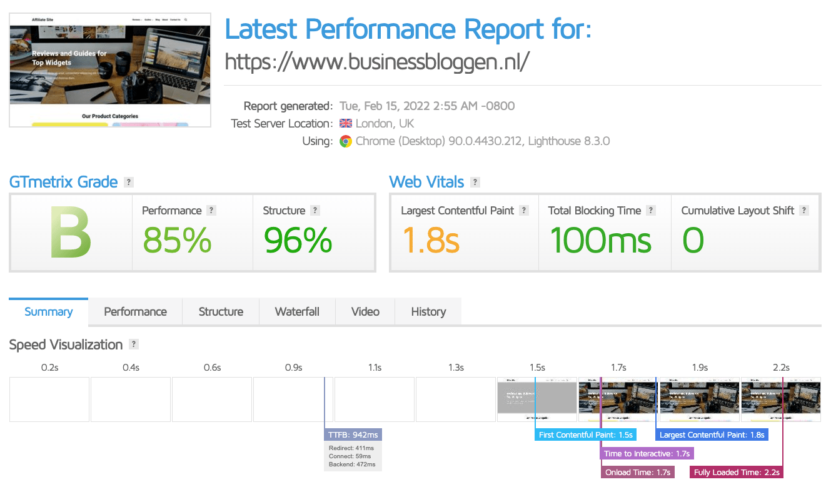Click the First Contentful Paint marker label
Viewport: 831px width, 492px height.
point(585,434)
